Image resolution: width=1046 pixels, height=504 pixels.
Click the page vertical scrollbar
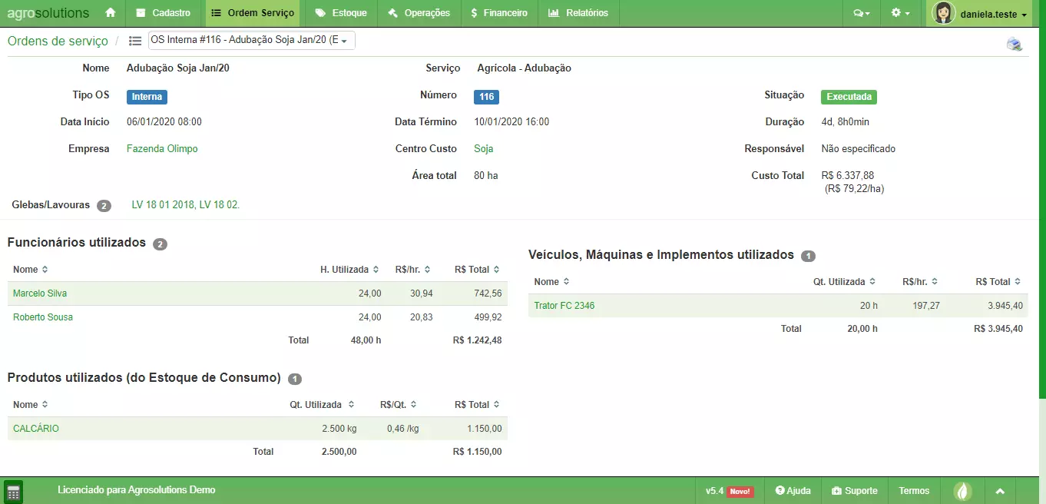click(x=1041, y=230)
